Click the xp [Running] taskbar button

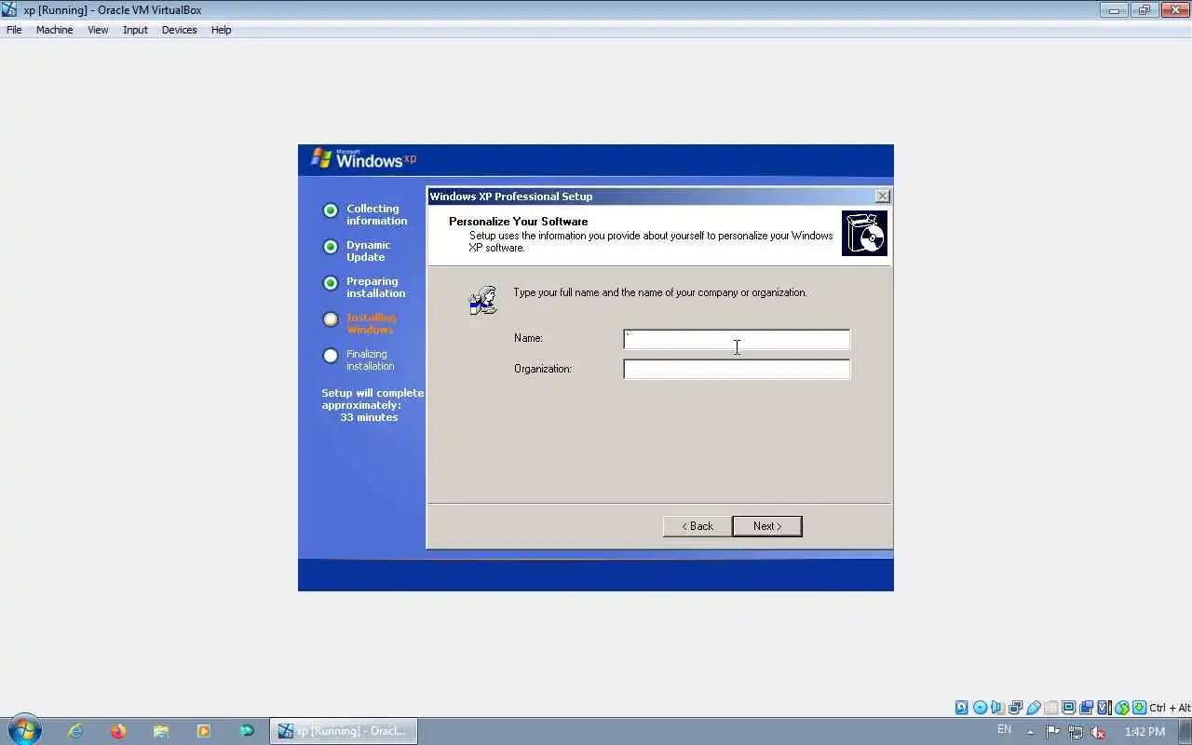(x=344, y=731)
